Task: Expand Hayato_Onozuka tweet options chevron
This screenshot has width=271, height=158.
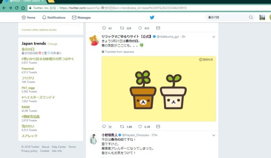Action: (x=214, y=135)
